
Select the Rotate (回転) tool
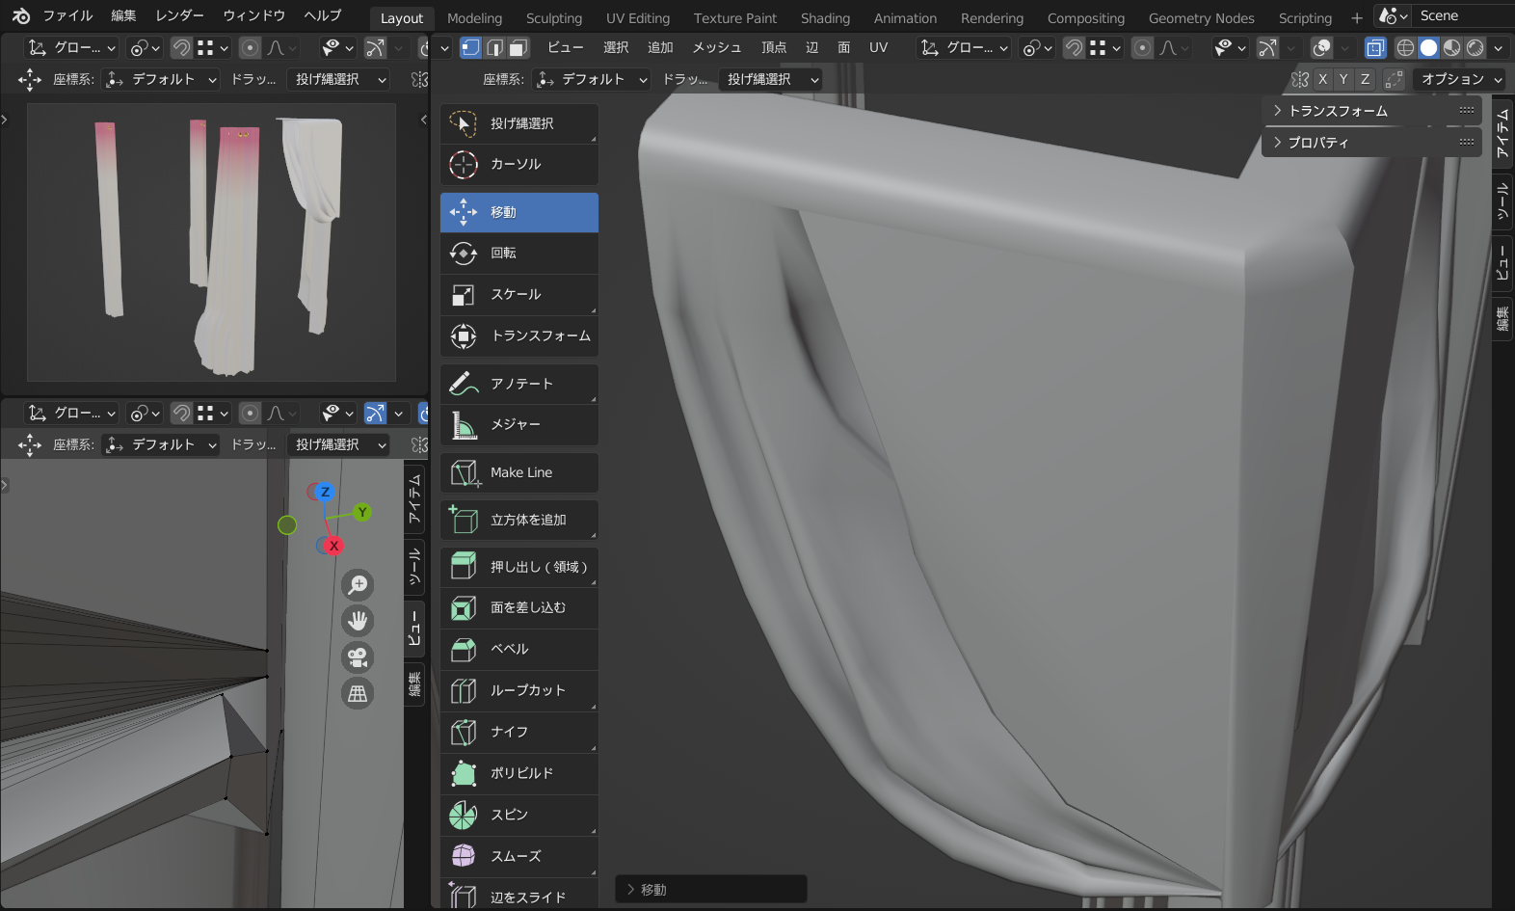tap(518, 253)
